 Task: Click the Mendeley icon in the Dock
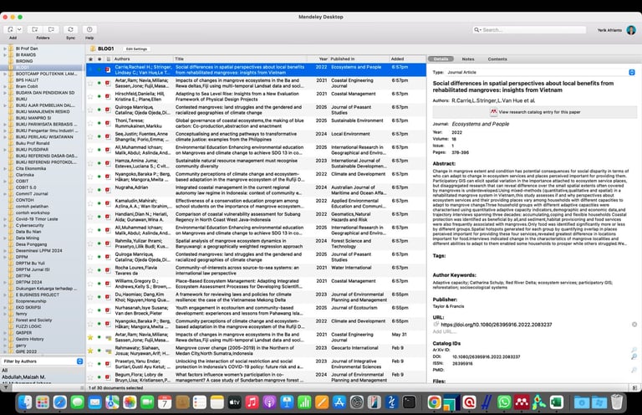(522, 402)
